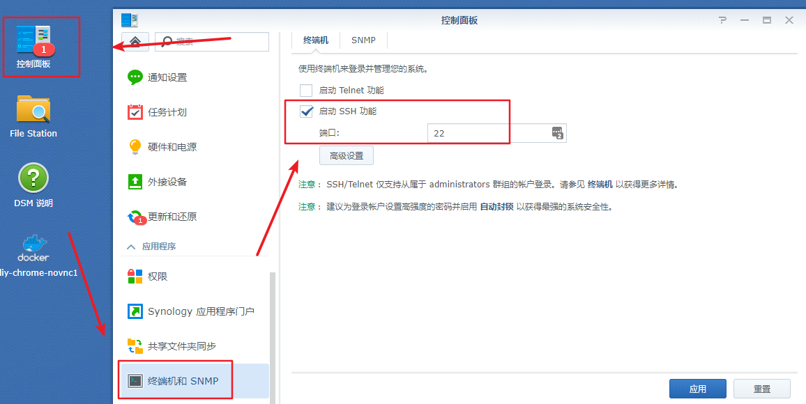Screen dimensions: 806x404
Task: Click the control panel title bar logo
Action: pos(130,20)
